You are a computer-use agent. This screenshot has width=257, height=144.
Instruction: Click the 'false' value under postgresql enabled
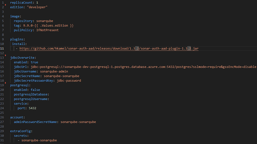pyautogui.click(x=35, y=90)
